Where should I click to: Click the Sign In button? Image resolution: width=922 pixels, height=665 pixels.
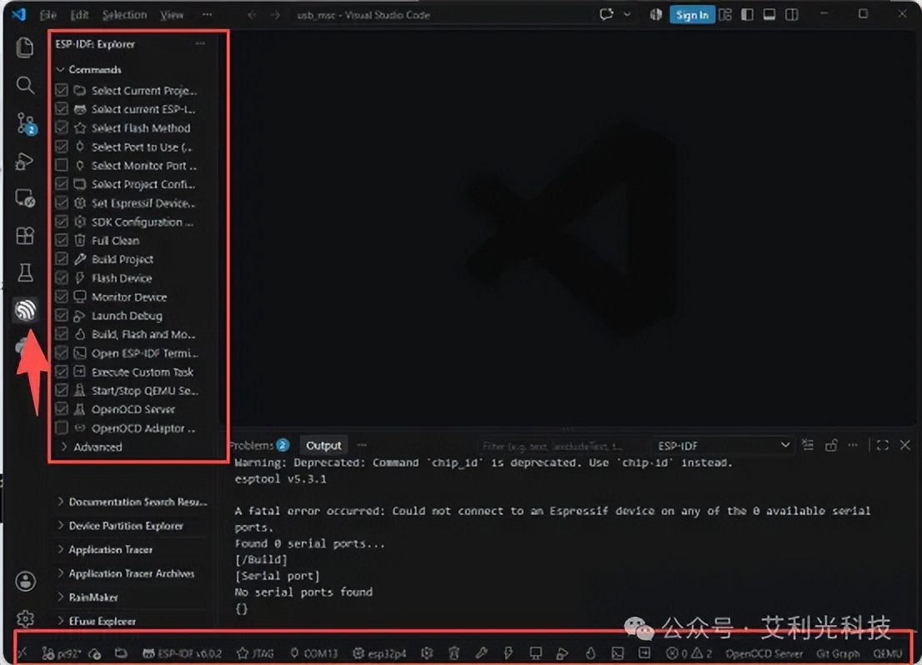pos(692,15)
